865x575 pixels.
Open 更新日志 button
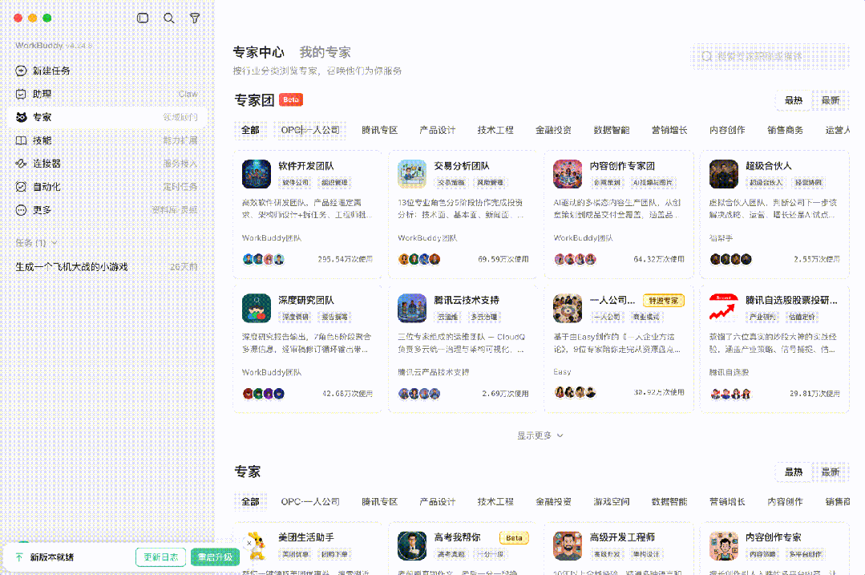pyautogui.click(x=161, y=557)
